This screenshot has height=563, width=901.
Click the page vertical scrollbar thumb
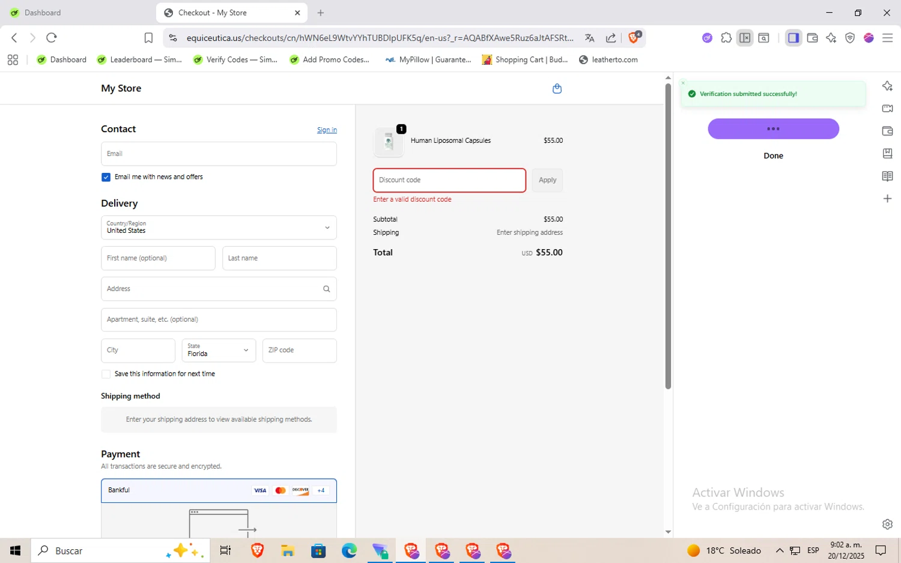coord(668,236)
